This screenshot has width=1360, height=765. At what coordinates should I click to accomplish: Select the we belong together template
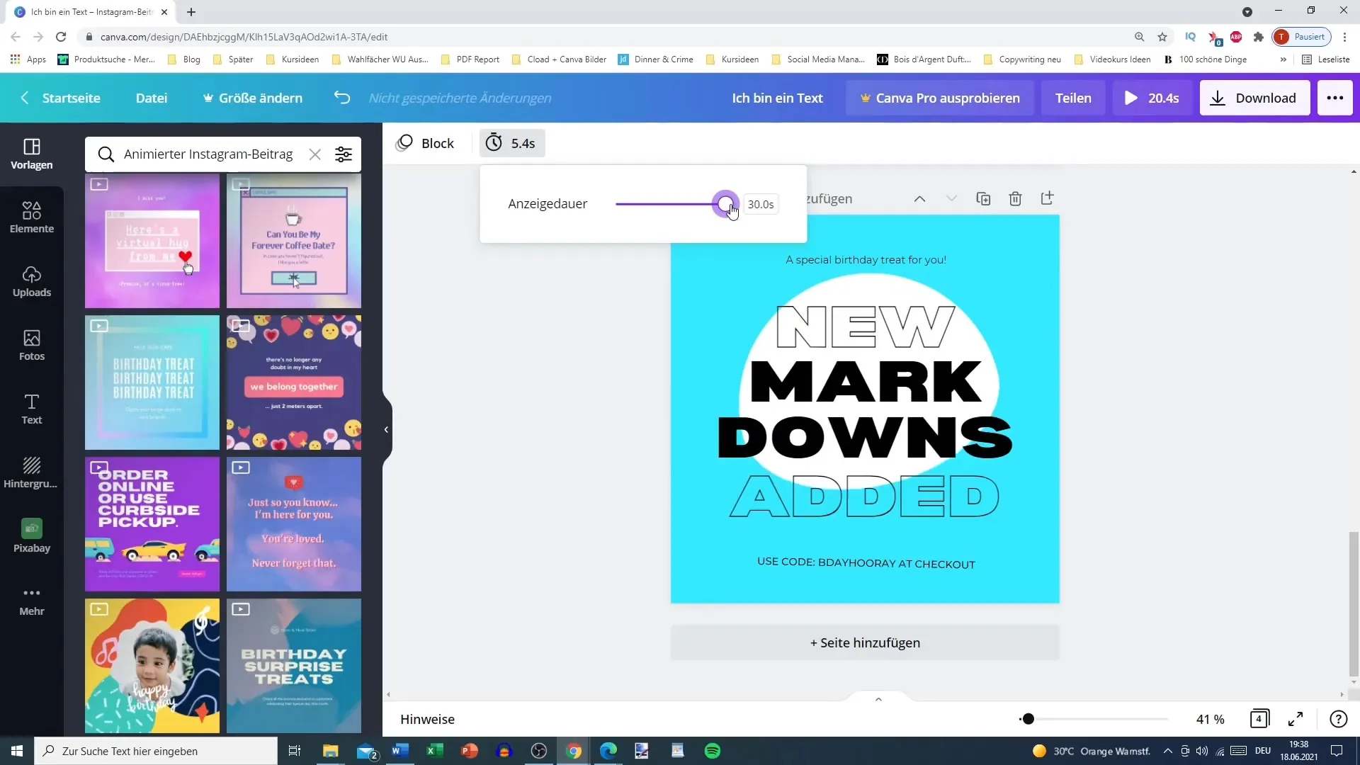(294, 382)
